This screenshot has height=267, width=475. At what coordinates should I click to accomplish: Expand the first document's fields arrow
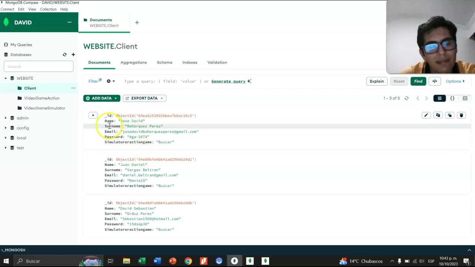tap(93, 115)
